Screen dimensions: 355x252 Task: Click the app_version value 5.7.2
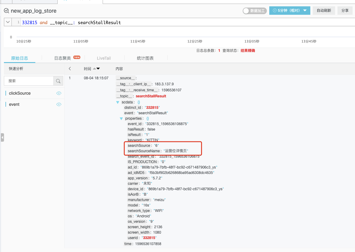(x=157, y=178)
